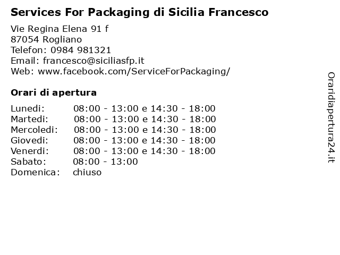The height and width of the screenshot is (255, 340).
Task: Click Sabato hours 08:00 - 13:00
Action: [x=105, y=161]
